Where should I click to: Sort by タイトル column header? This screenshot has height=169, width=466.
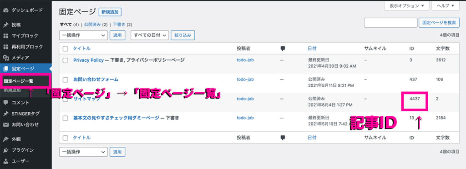[82, 49]
